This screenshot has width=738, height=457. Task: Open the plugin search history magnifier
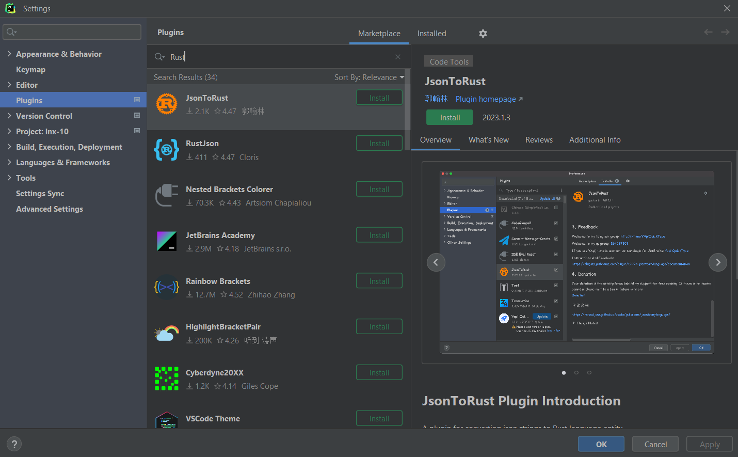(x=159, y=57)
